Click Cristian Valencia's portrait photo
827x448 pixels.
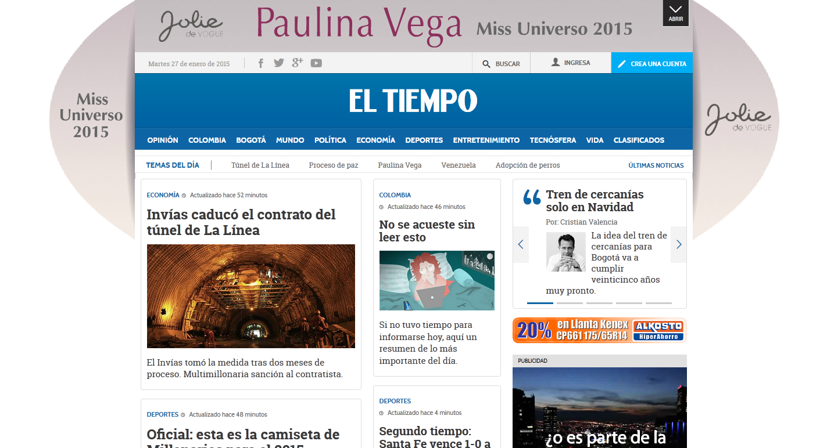click(566, 252)
